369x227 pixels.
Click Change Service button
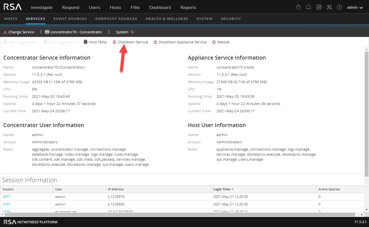[19, 32]
